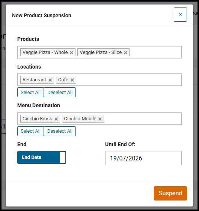The width and height of the screenshot is (199, 211).
Task: Click the Cinchio Kiosk tag label
Action: click(37, 118)
